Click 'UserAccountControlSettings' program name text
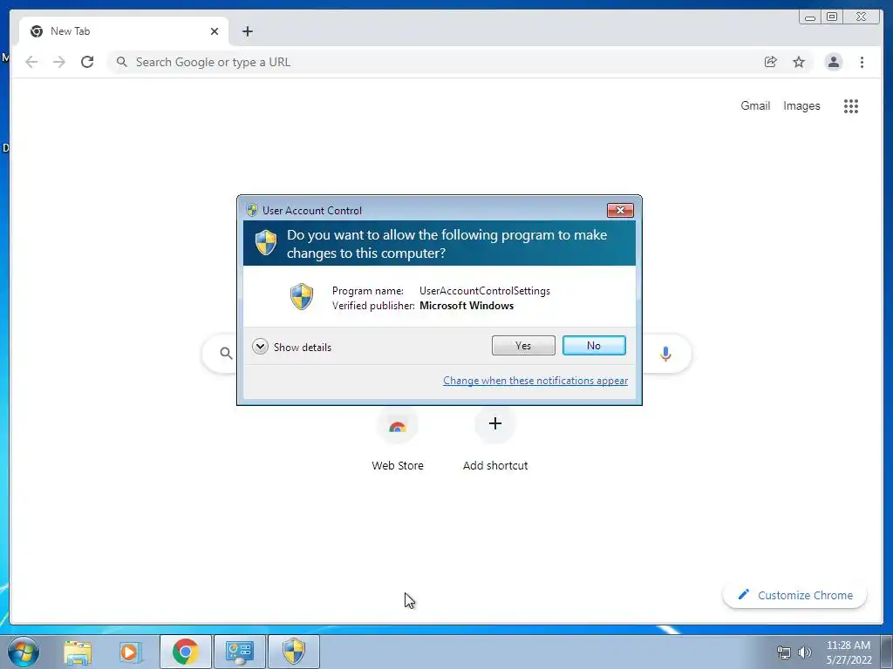 485,291
